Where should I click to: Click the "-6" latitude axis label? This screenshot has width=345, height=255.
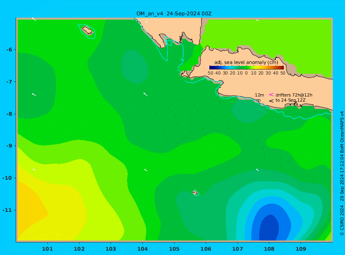pyautogui.click(x=9, y=49)
